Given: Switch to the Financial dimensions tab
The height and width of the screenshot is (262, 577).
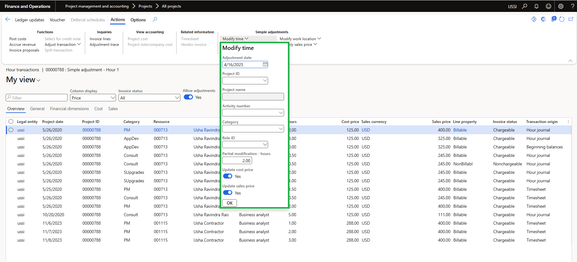Looking at the screenshot, I should [x=69, y=109].
